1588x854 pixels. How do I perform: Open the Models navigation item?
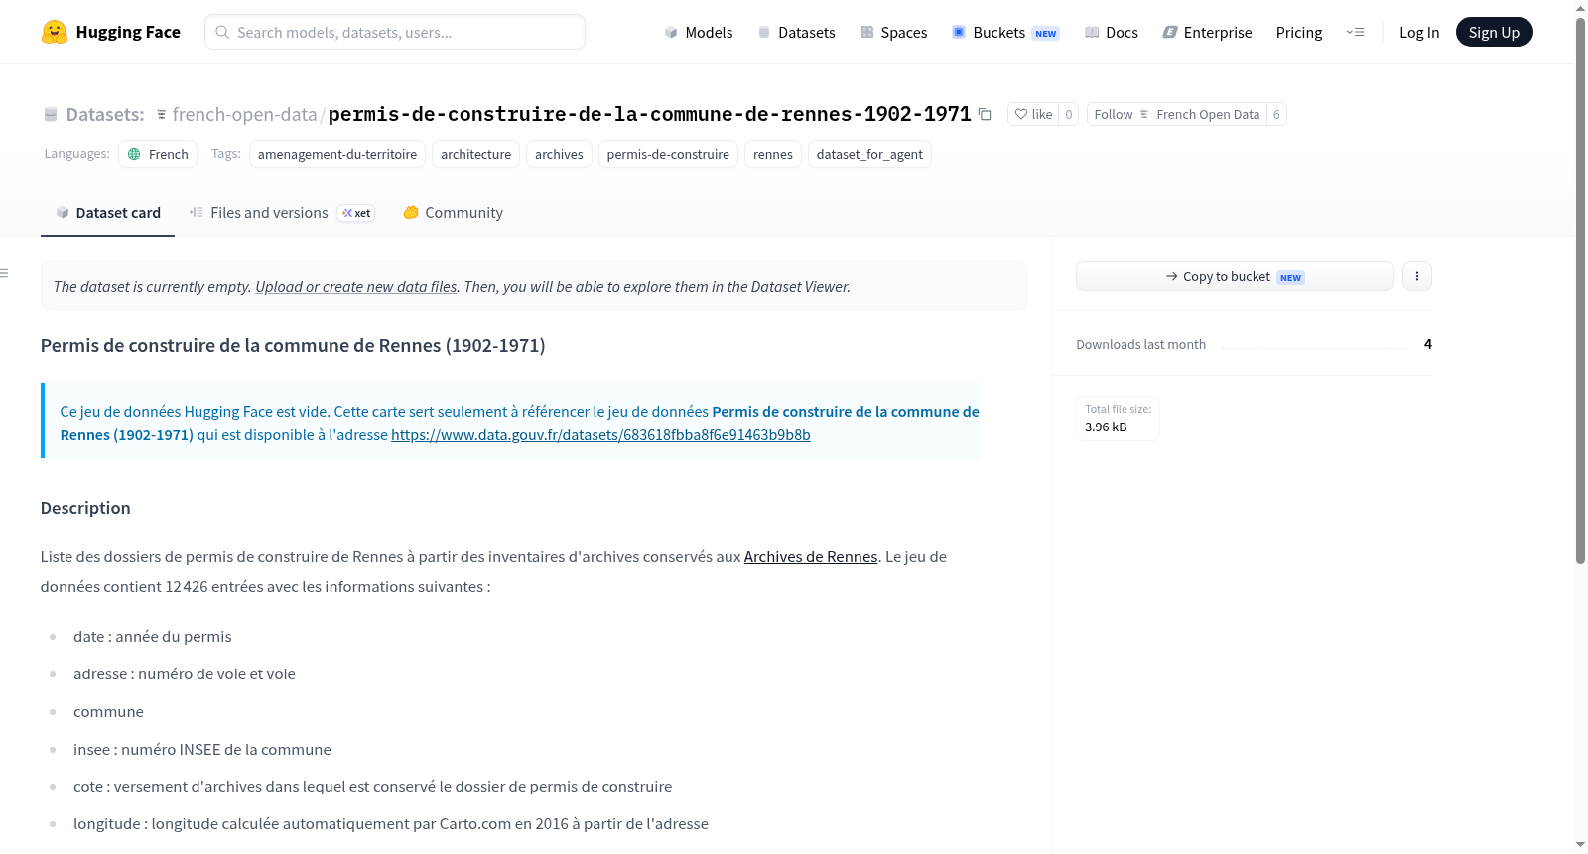(x=699, y=32)
